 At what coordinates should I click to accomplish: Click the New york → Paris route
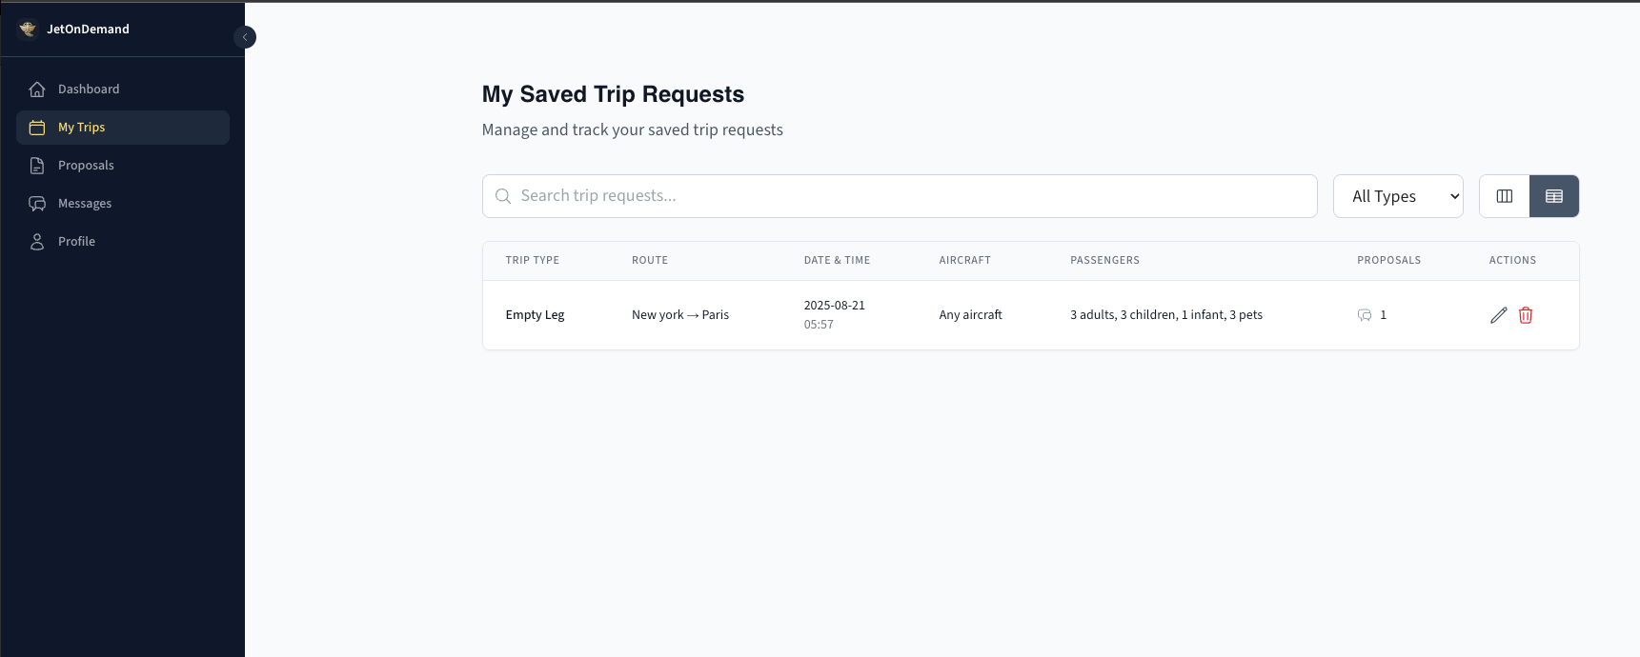tap(680, 315)
